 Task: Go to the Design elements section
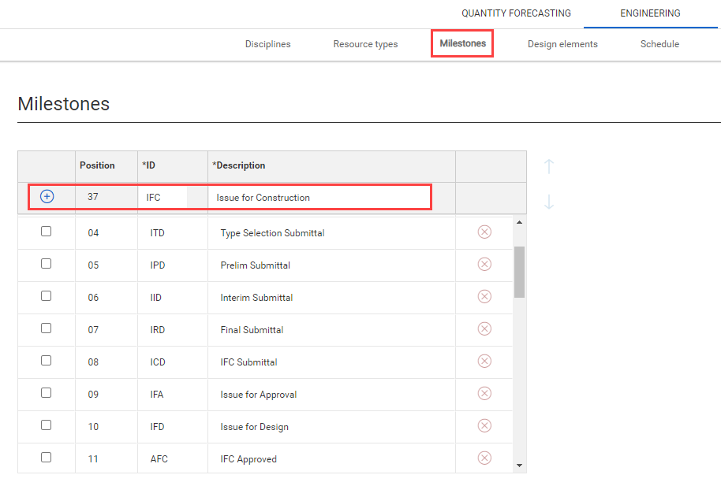click(562, 44)
